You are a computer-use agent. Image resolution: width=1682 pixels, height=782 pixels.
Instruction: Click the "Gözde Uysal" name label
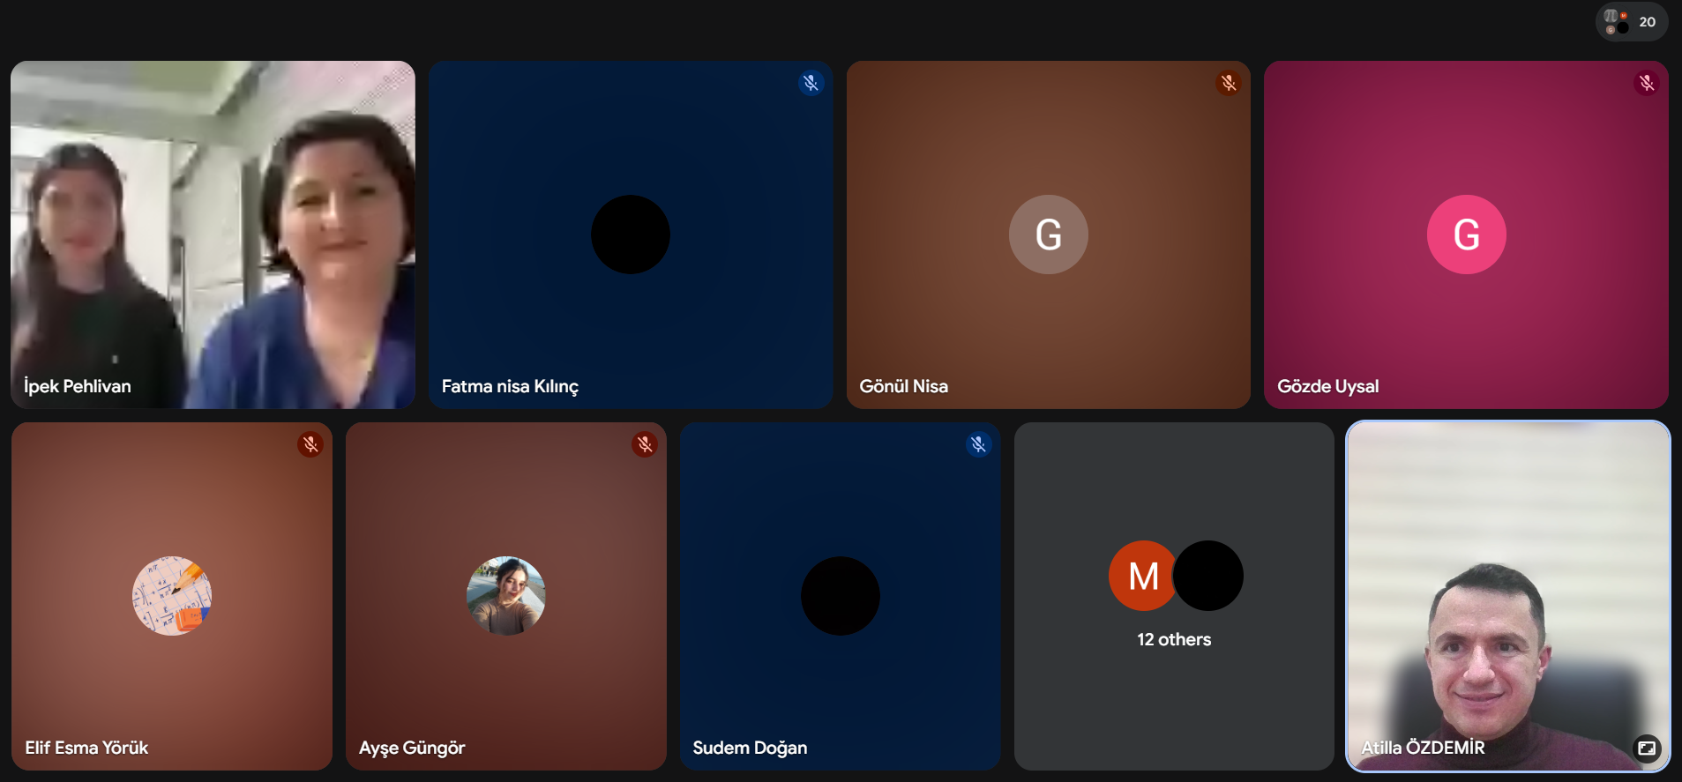(x=1327, y=386)
